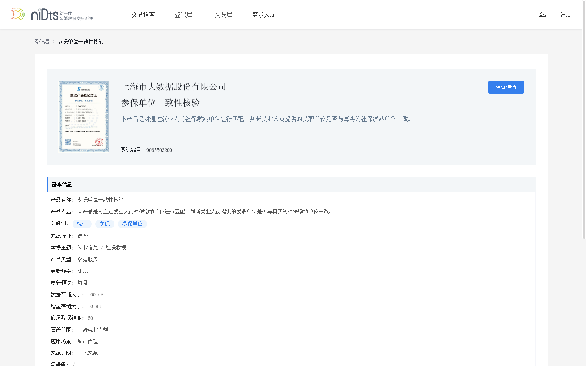Select the product title 参保单位一致性核验 heading
Viewport: 586px width, 366px height.
pyautogui.click(x=160, y=103)
